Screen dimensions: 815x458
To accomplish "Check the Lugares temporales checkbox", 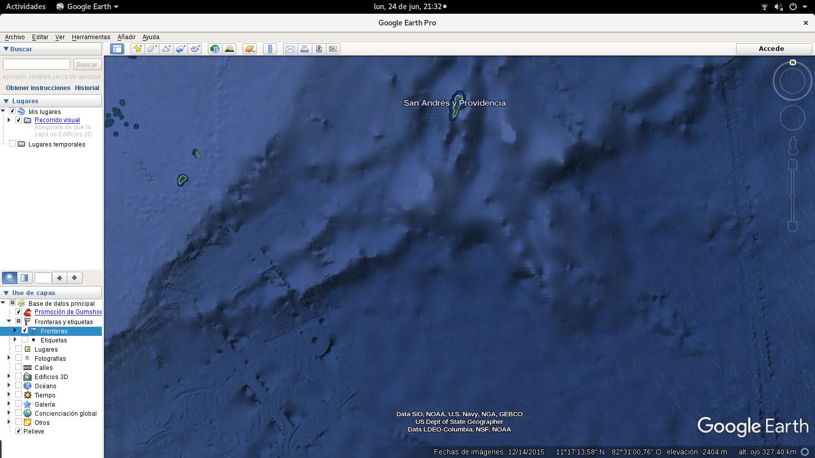I will coord(12,143).
